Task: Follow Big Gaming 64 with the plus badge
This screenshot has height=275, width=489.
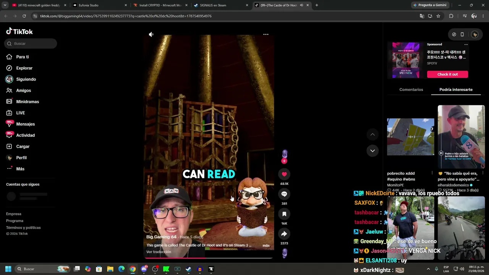Action: [284, 161]
